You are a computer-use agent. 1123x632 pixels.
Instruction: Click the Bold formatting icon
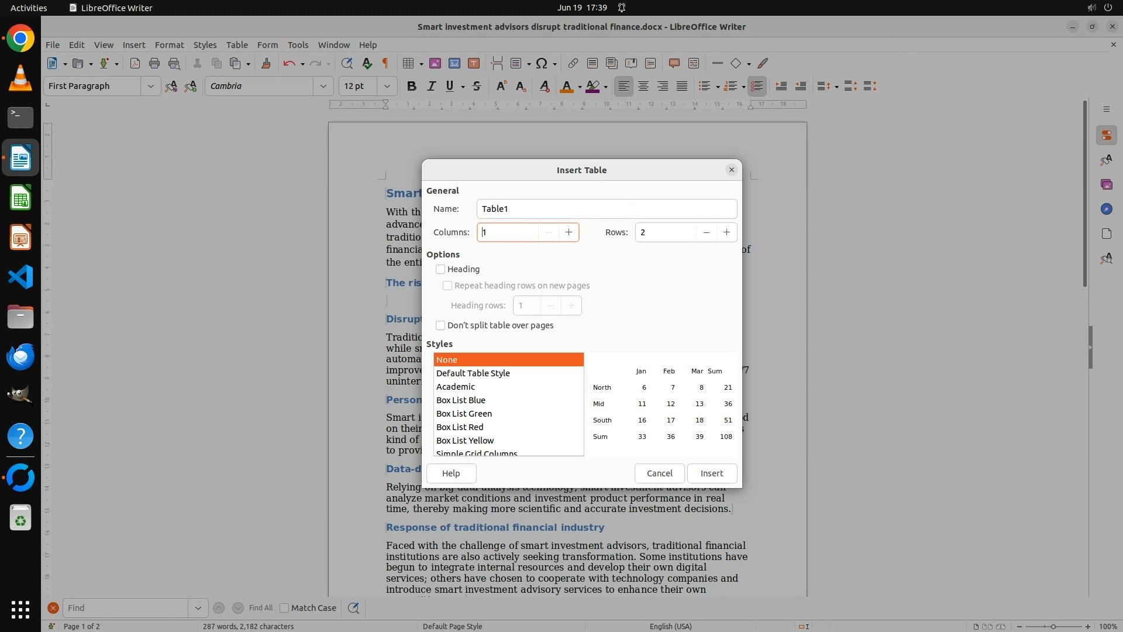click(x=412, y=86)
